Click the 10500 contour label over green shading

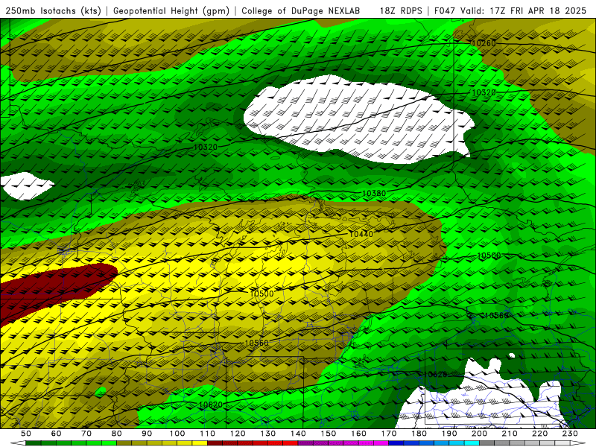[x=489, y=256]
